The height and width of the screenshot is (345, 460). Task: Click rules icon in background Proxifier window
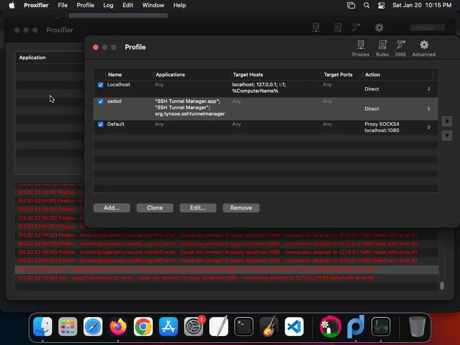click(x=338, y=27)
